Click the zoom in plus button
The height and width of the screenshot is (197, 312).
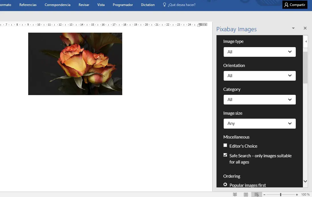coord(297,195)
